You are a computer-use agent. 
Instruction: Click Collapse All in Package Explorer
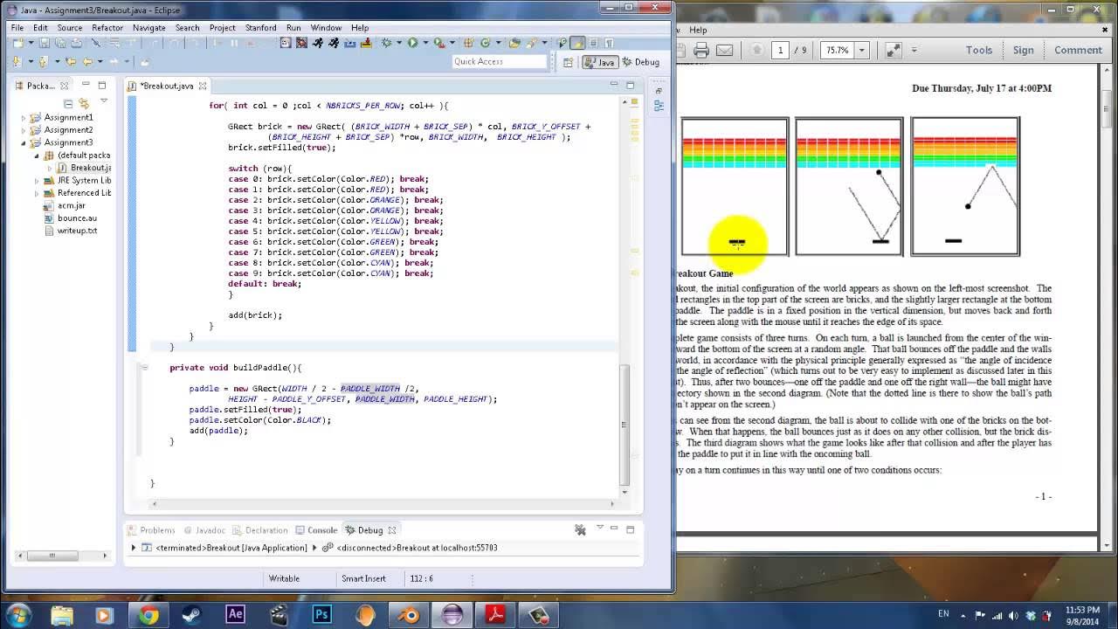(x=68, y=103)
